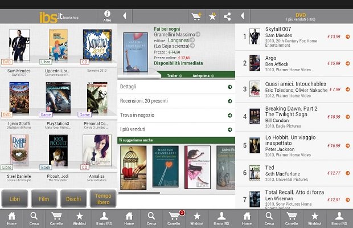Go back using arrow beside Altro
Image resolution: width=353 pixels, height=228 pixels.
coord(125,16)
